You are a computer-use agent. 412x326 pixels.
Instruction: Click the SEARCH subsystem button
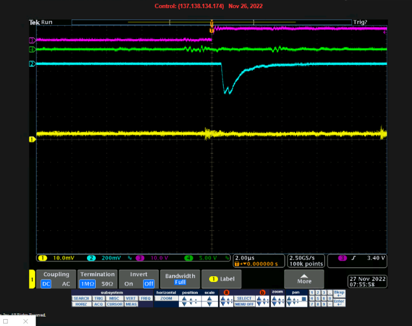[x=81, y=298]
